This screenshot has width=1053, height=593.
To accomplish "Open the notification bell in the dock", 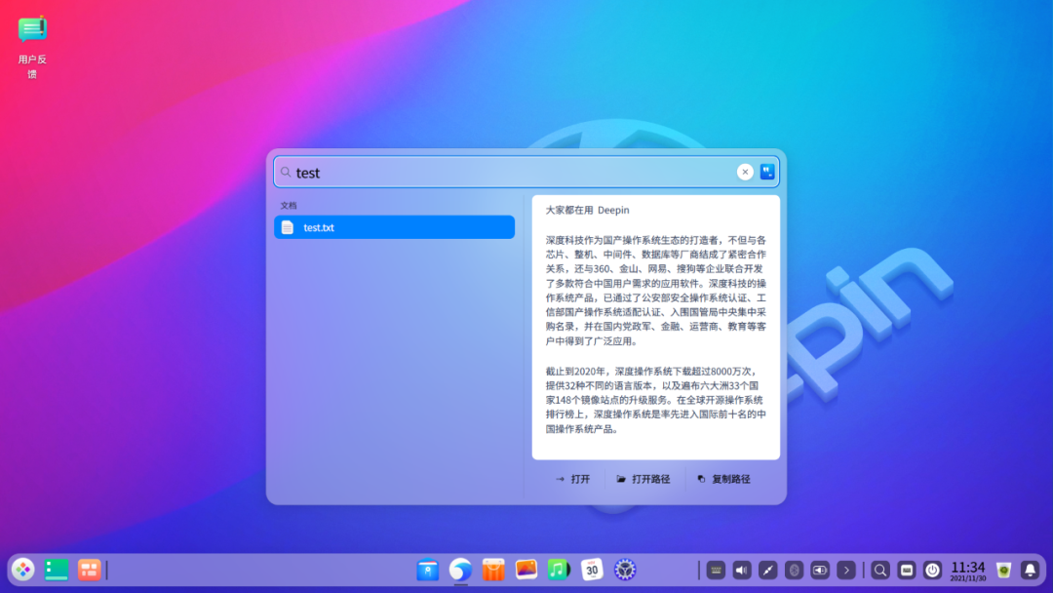I will (x=1031, y=571).
